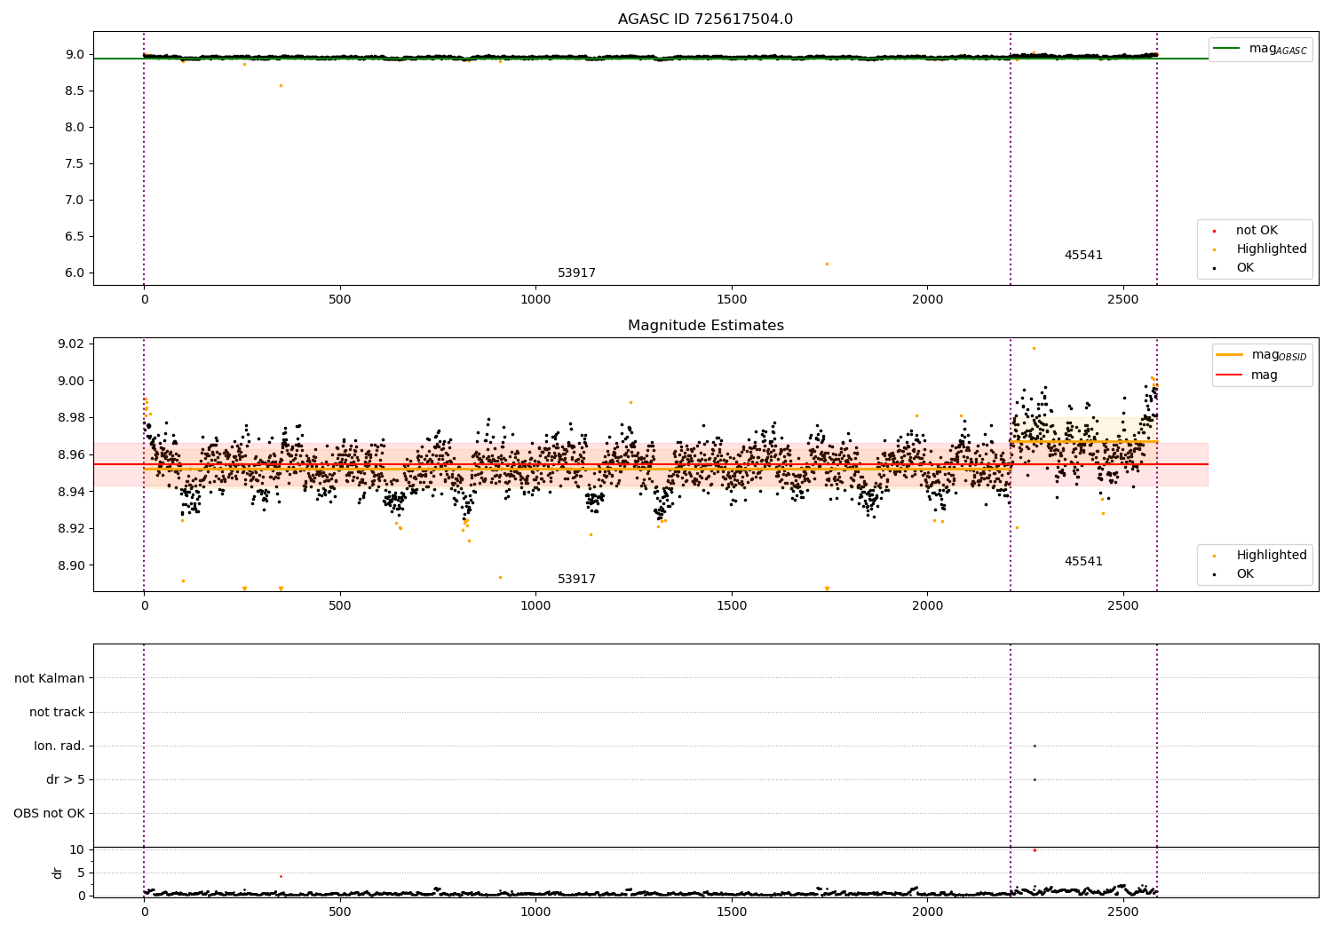Click obsid label 45541 in the AGASC ID plot
This screenshot has width=1332, height=932.
pos(1083,256)
